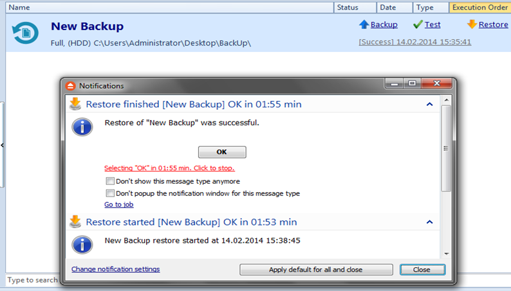The height and width of the screenshot is (291, 511).
Task: Click Apply default for all and close
Action: point(316,270)
